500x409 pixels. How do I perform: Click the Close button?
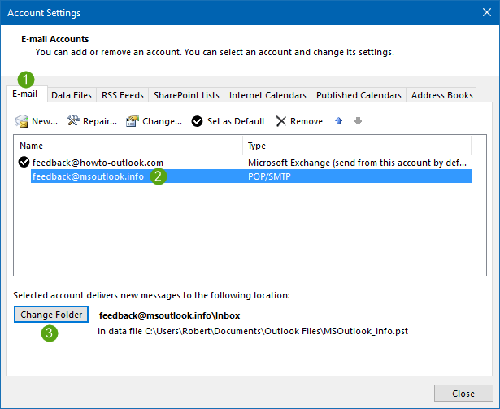coord(463,394)
